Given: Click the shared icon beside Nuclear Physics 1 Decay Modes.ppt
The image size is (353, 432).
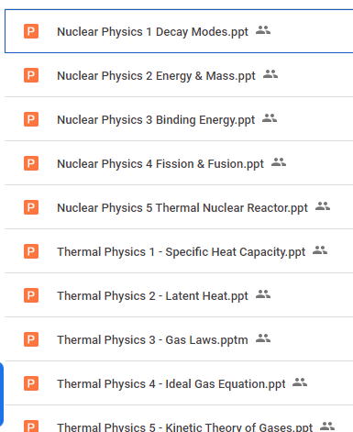Looking at the screenshot, I should pos(263,30).
